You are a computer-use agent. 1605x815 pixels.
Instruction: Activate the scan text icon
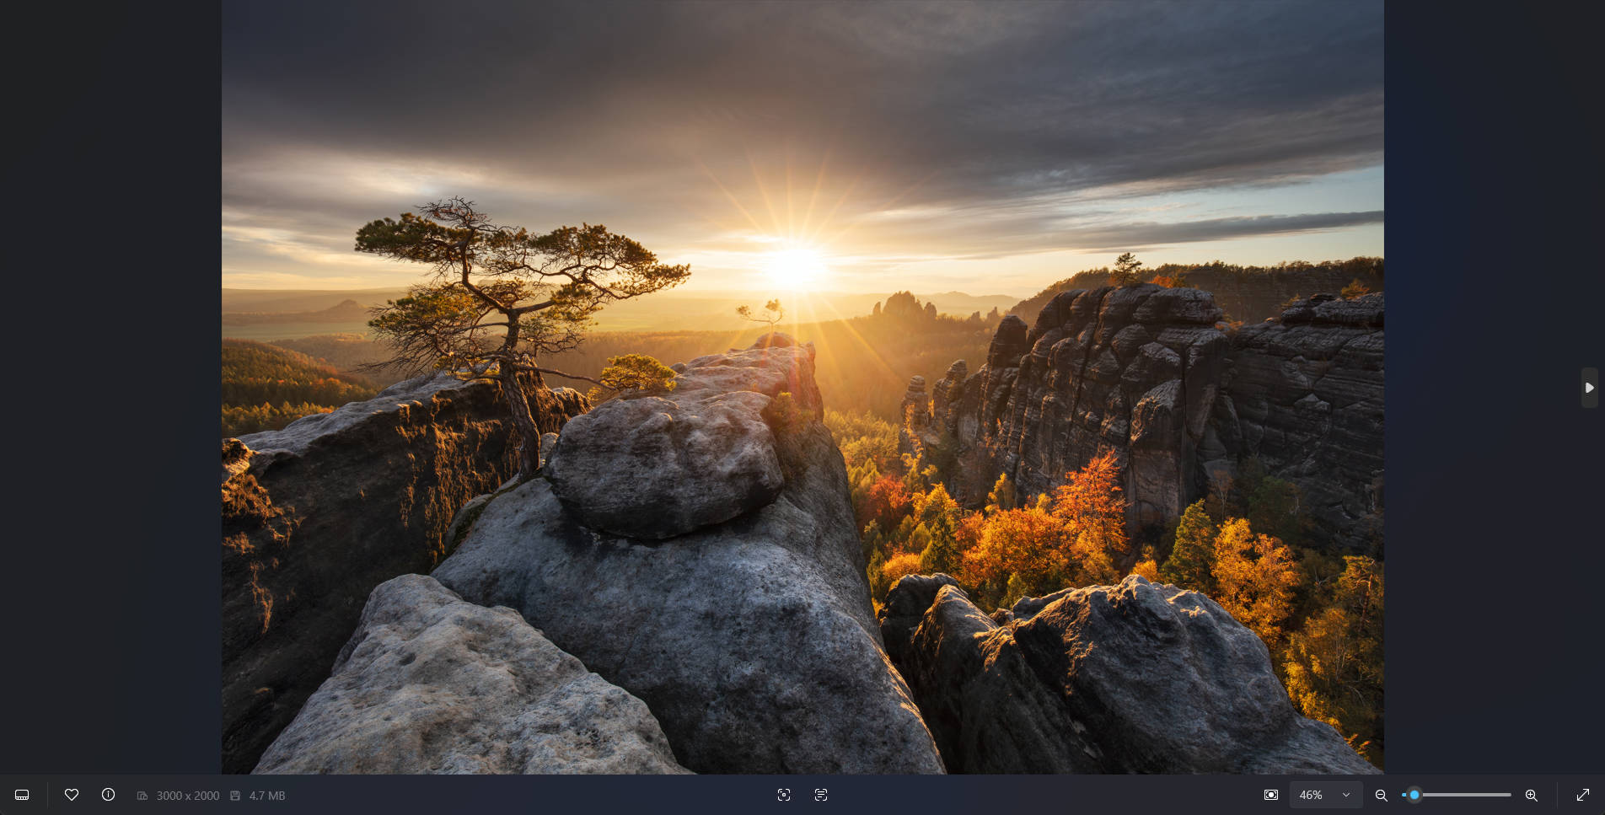[x=821, y=795]
